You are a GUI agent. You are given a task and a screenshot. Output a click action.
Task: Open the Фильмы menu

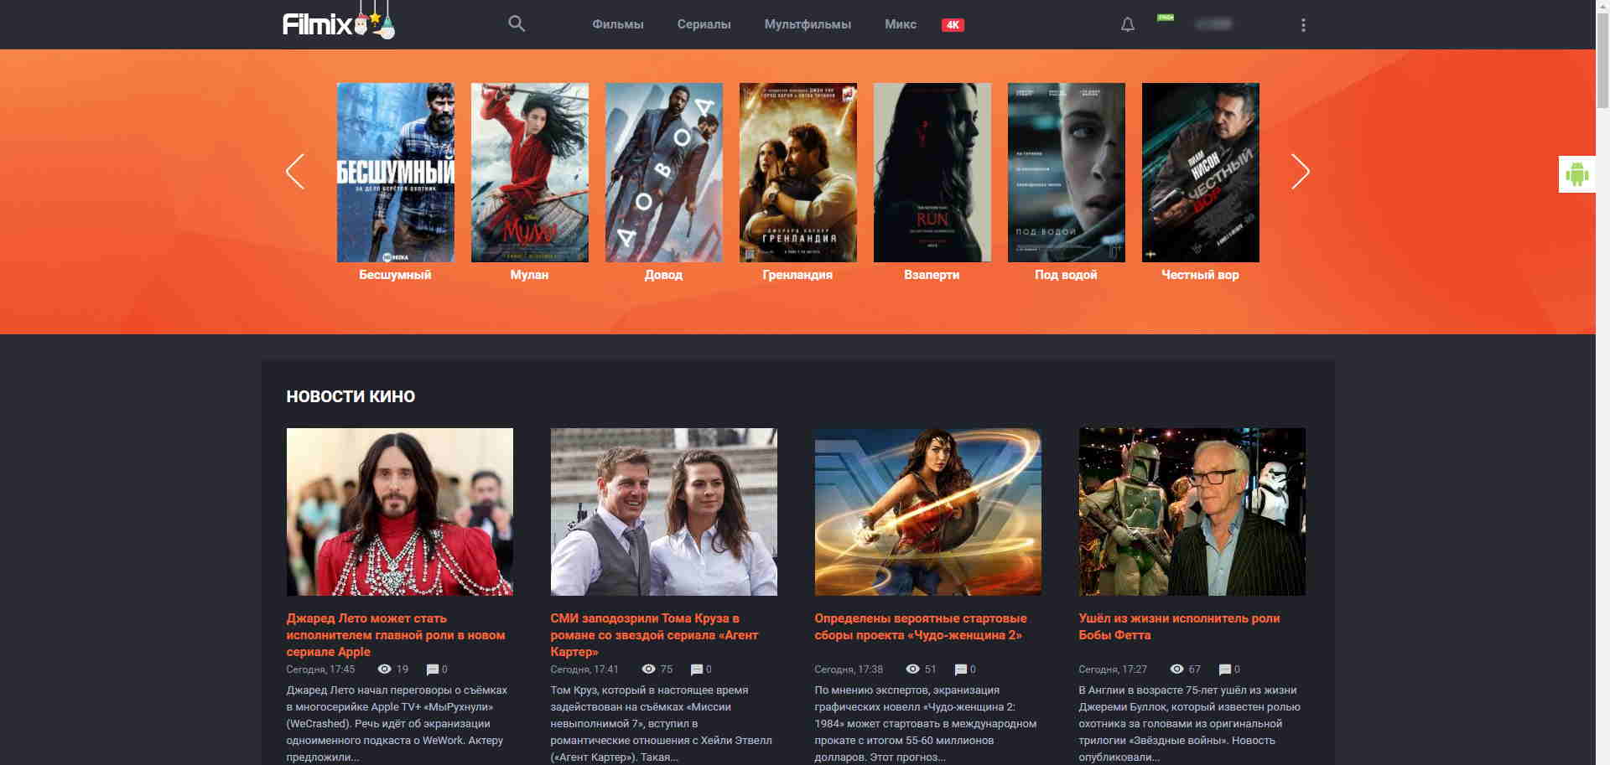(x=618, y=25)
